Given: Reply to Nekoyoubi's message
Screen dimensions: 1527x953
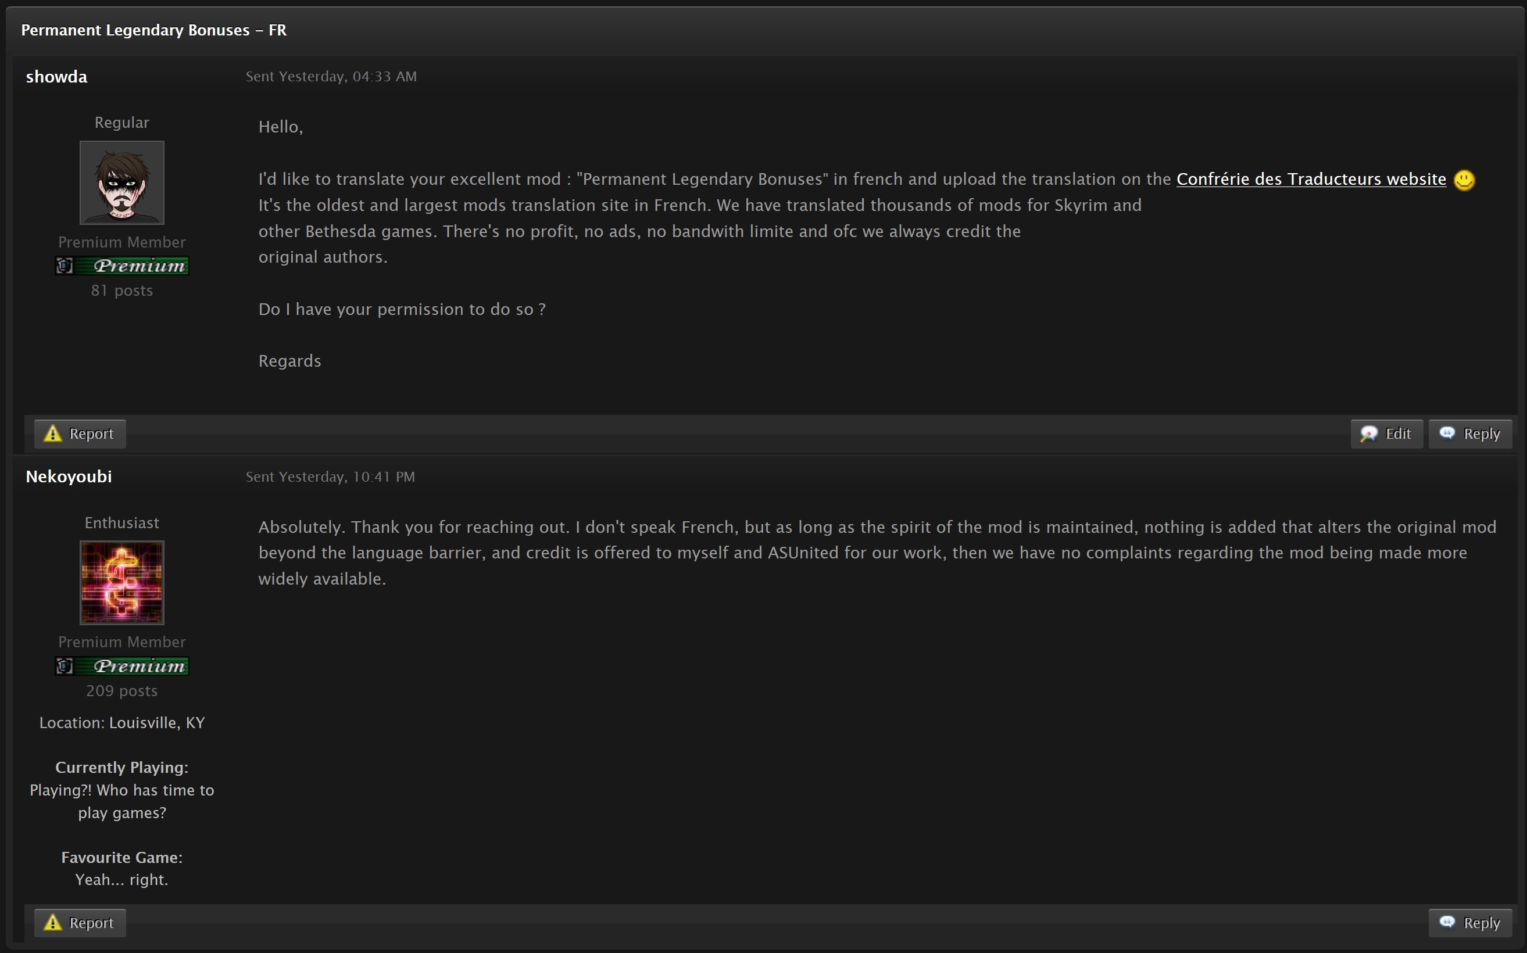Looking at the screenshot, I should pos(1469,923).
